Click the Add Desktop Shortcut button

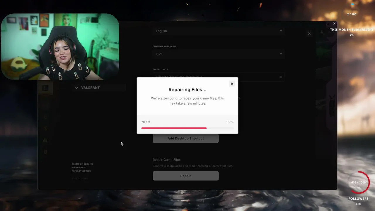point(185,138)
